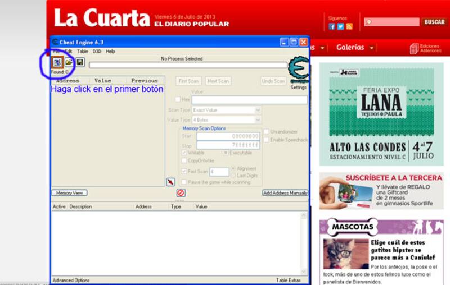Toggle the Hex checkbox

[x=178, y=100]
